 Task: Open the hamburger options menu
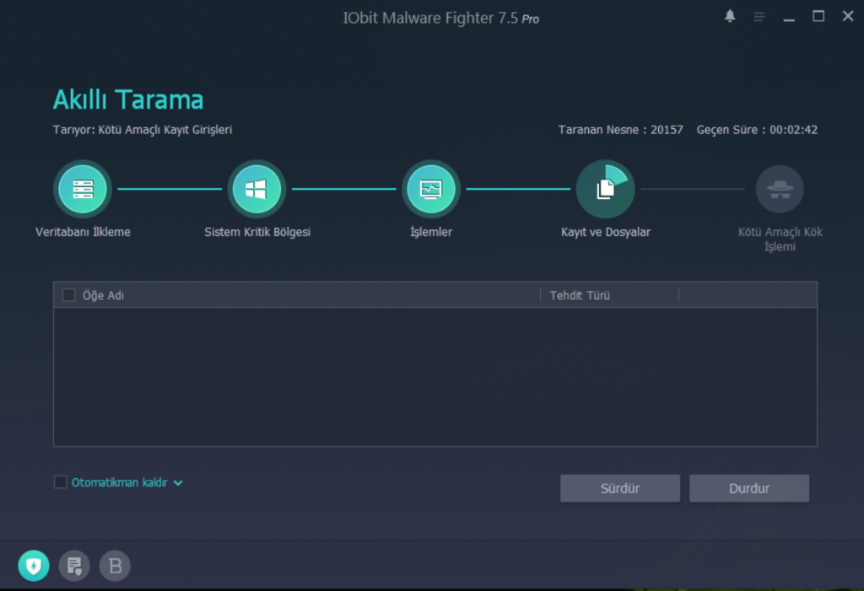tap(759, 17)
